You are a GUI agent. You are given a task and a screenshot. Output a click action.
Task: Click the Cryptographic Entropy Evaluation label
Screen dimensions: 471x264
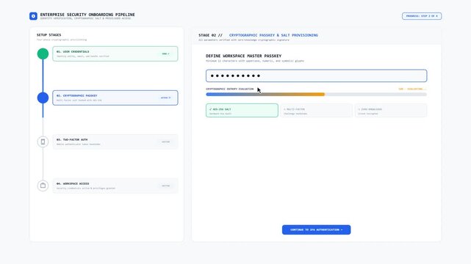point(230,89)
